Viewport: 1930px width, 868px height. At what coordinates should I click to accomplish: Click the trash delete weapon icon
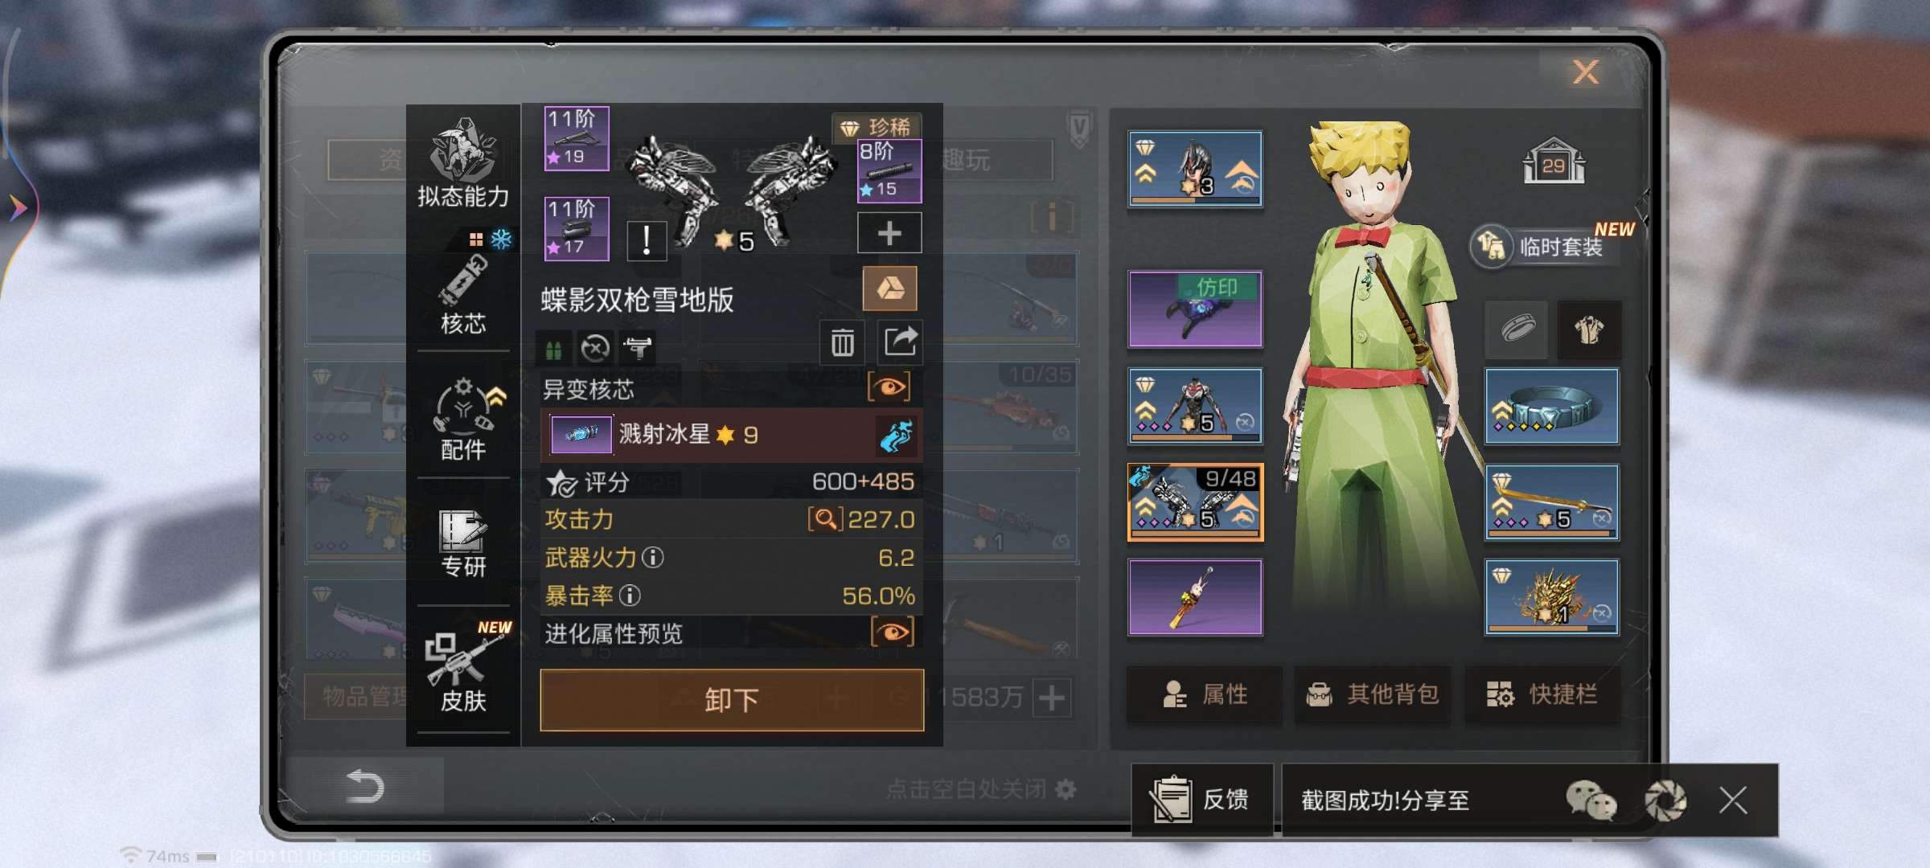[x=842, y=342]
